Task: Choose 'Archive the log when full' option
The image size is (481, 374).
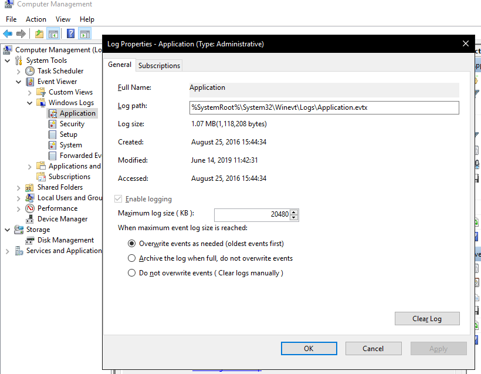Action: 131,257
